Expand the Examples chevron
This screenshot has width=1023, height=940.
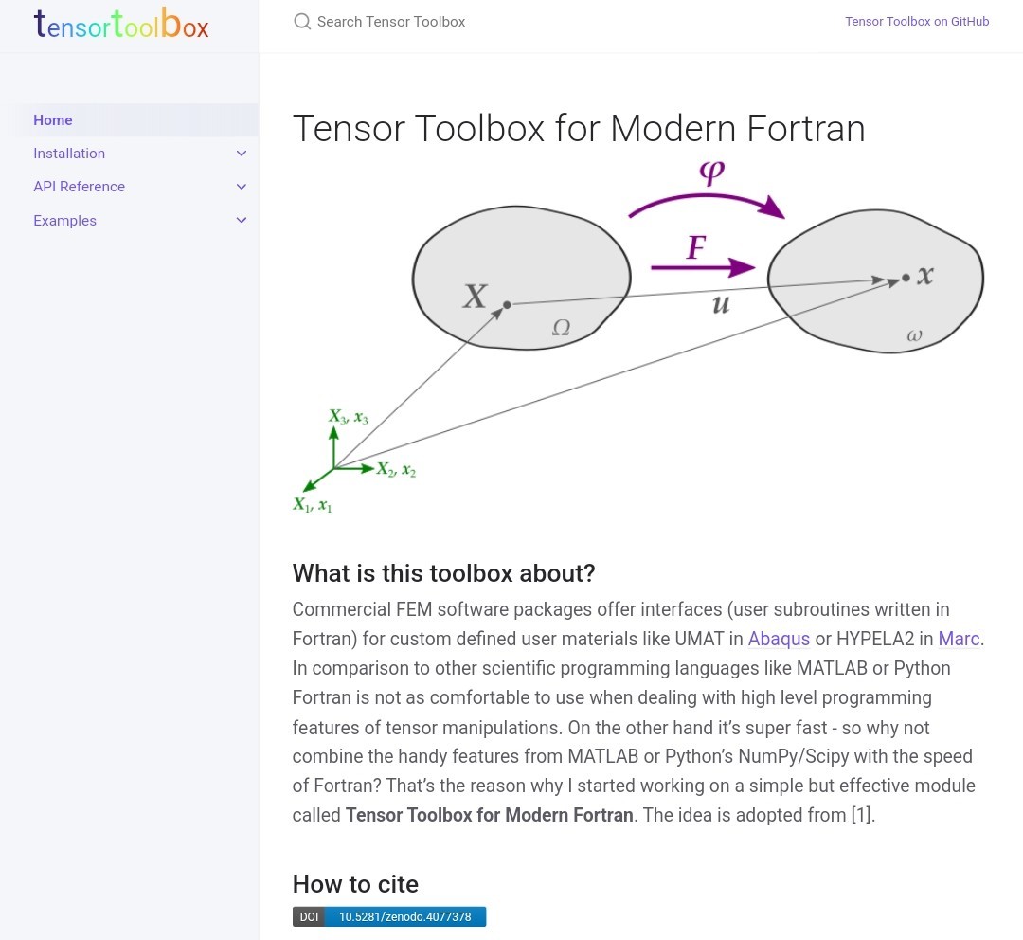242,220
